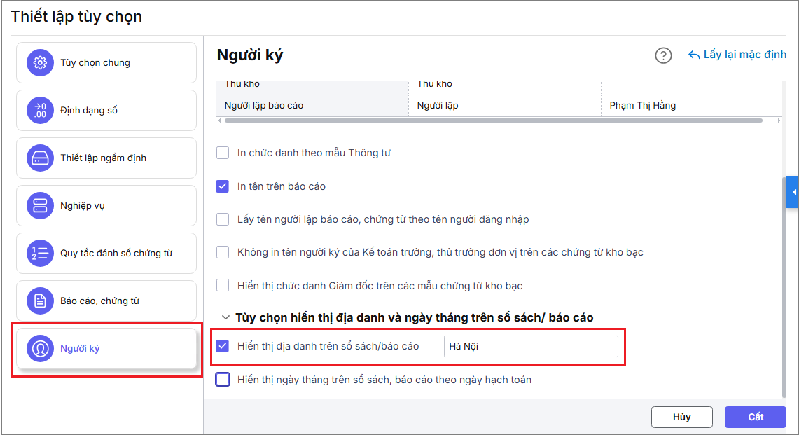Select Quy tắc đánh số chứng từ

pyautogui.click(x=106, y=253)
